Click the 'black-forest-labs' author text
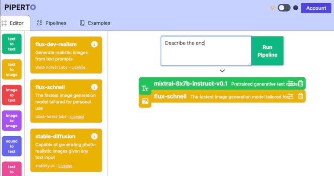Viewport: 334px width, 176px height. 51,117
